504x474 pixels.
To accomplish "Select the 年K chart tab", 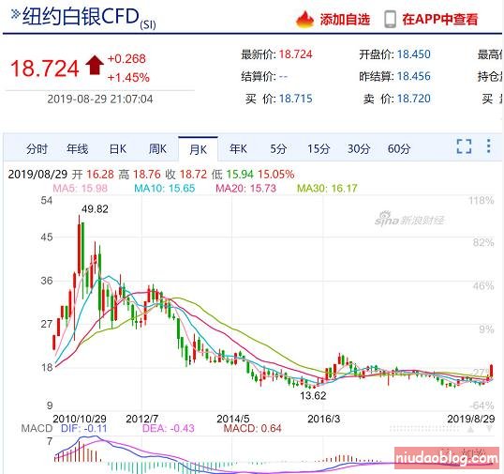I will pos(238,149).
